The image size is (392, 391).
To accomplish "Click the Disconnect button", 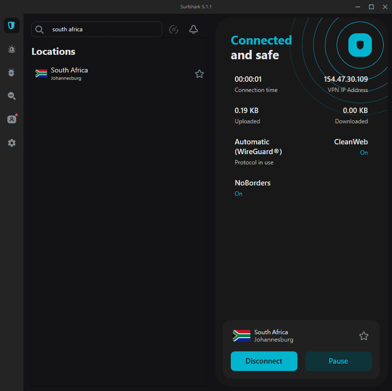I will click(264, 361).
